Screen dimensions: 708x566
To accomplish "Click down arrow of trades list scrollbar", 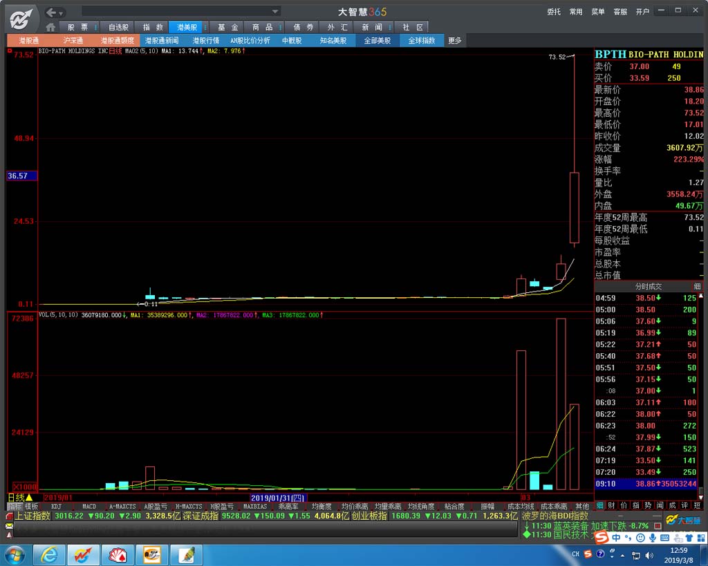I will pyautogui.click(x=701, y=497).
